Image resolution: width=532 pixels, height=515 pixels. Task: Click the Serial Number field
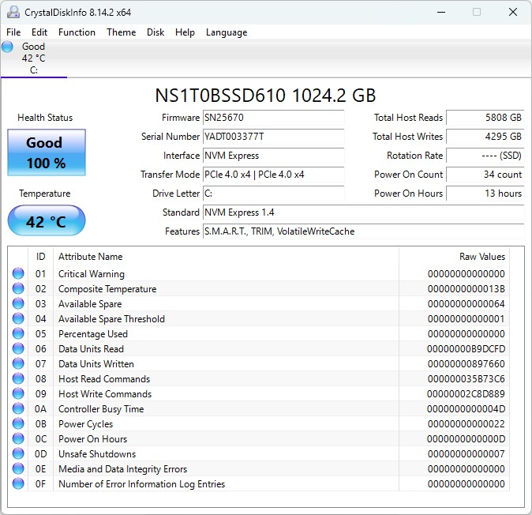(273, 137)
